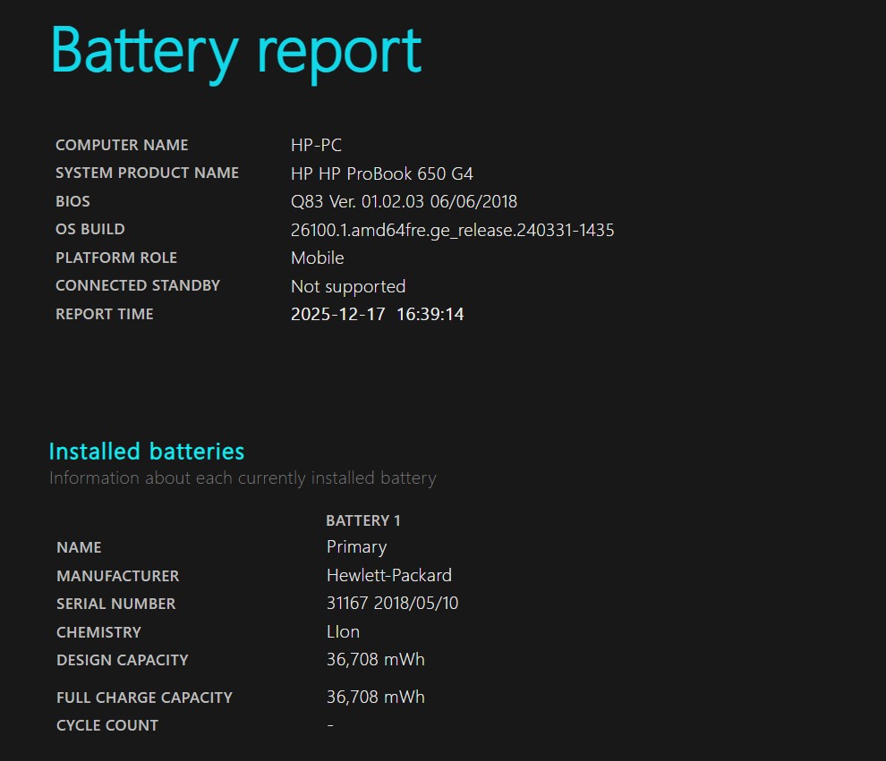This screenshot has width=886, height=761.
Task: Click the LIon chemistry value
Action: click(x=343, y=632)
